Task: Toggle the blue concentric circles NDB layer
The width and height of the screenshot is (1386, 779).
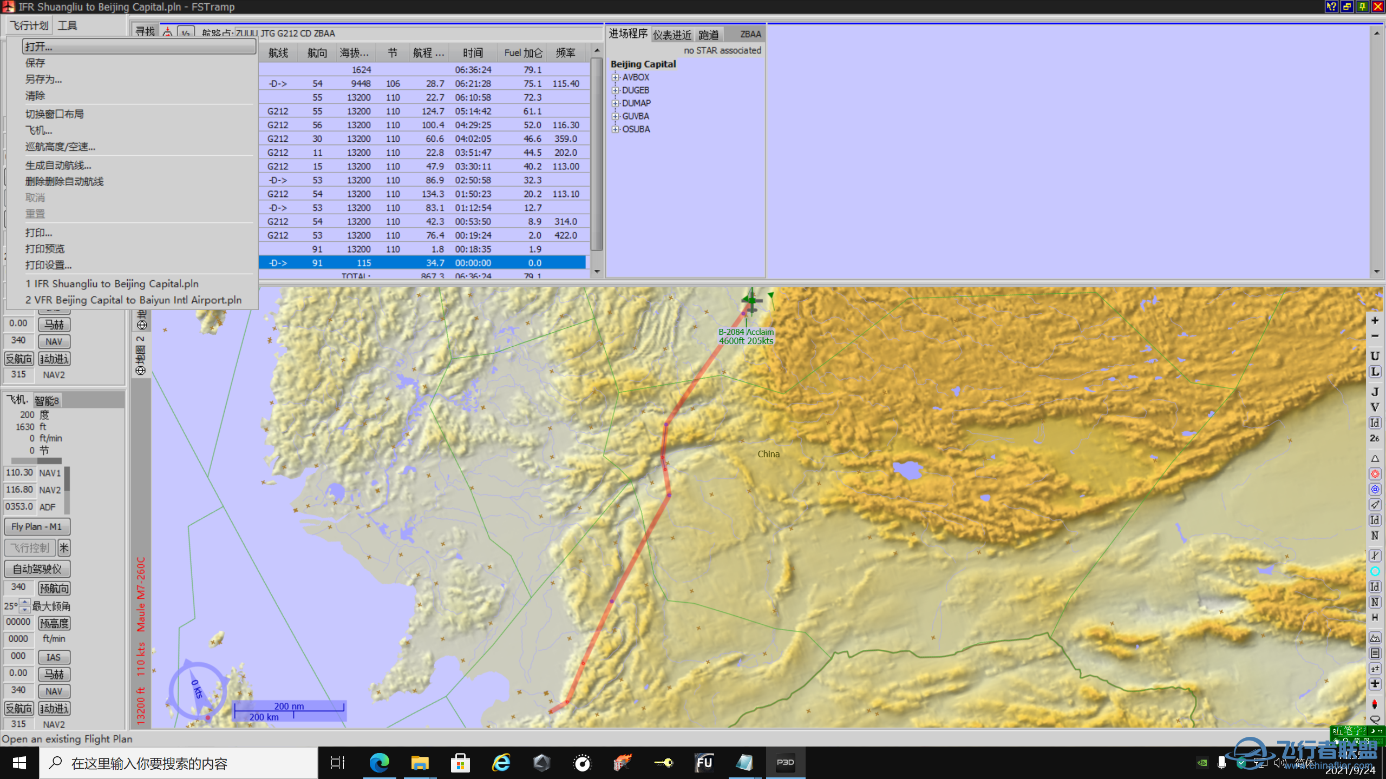Action: click(1375, 489)
